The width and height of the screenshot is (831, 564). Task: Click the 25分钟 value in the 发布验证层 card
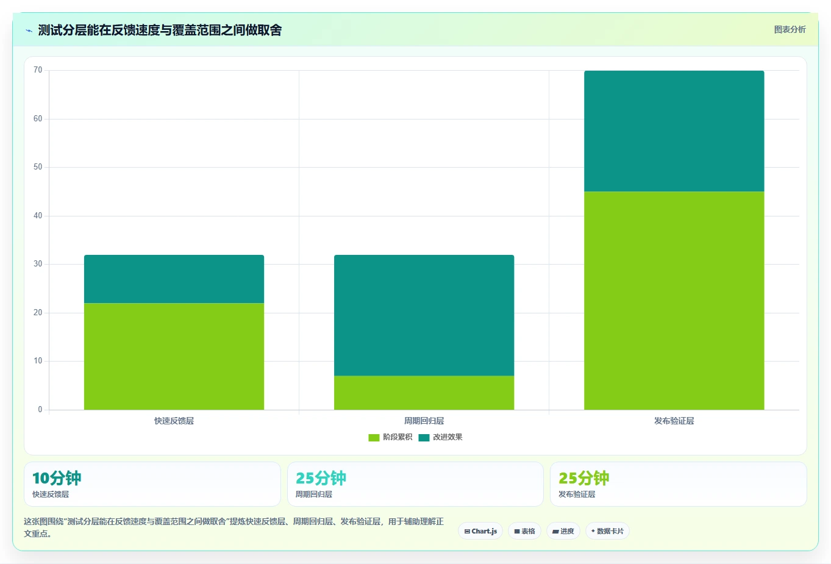(583, 478)
